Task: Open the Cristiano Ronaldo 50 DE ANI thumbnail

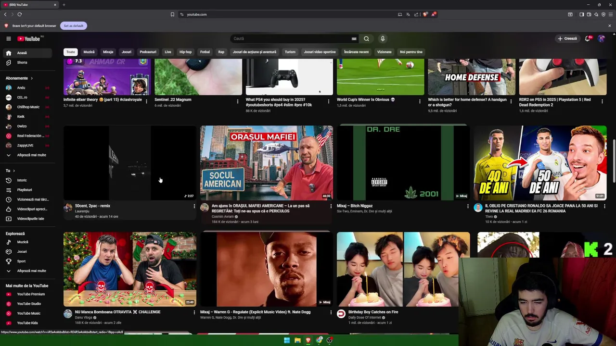Action: click(540, 163)
